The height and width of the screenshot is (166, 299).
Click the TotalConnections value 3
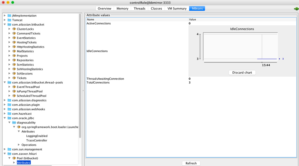(x=189, y=83)
